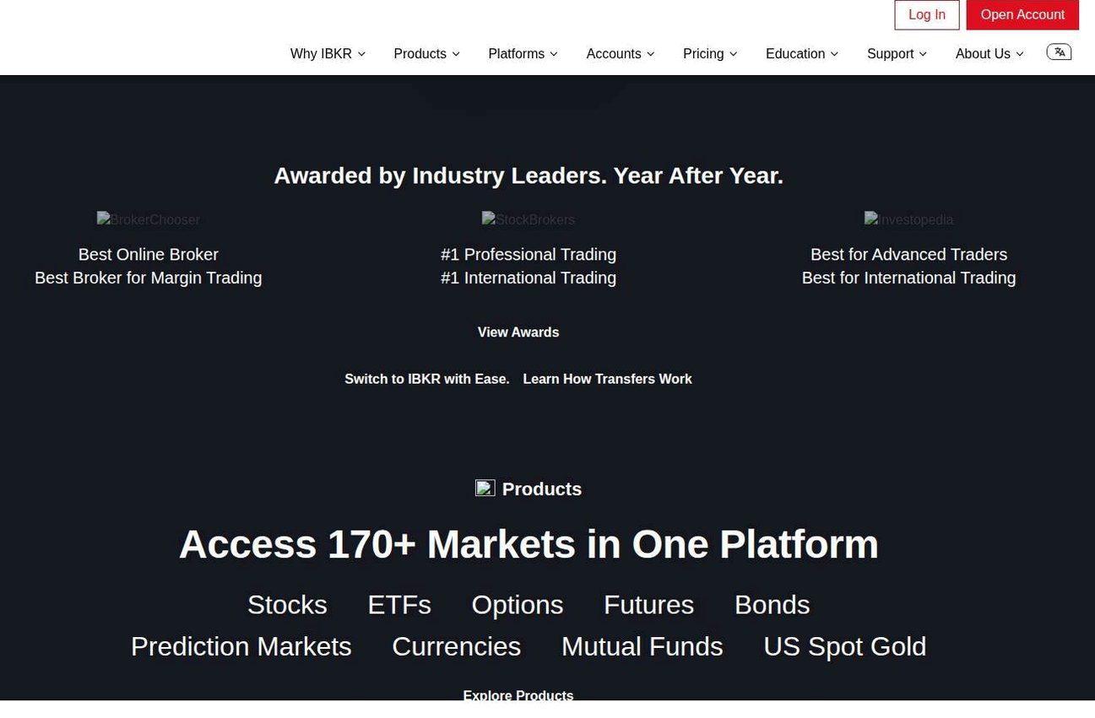Click the "#1 Professional Trading" text
Screen dimensions: 1095x718
[x=529, y=254]
